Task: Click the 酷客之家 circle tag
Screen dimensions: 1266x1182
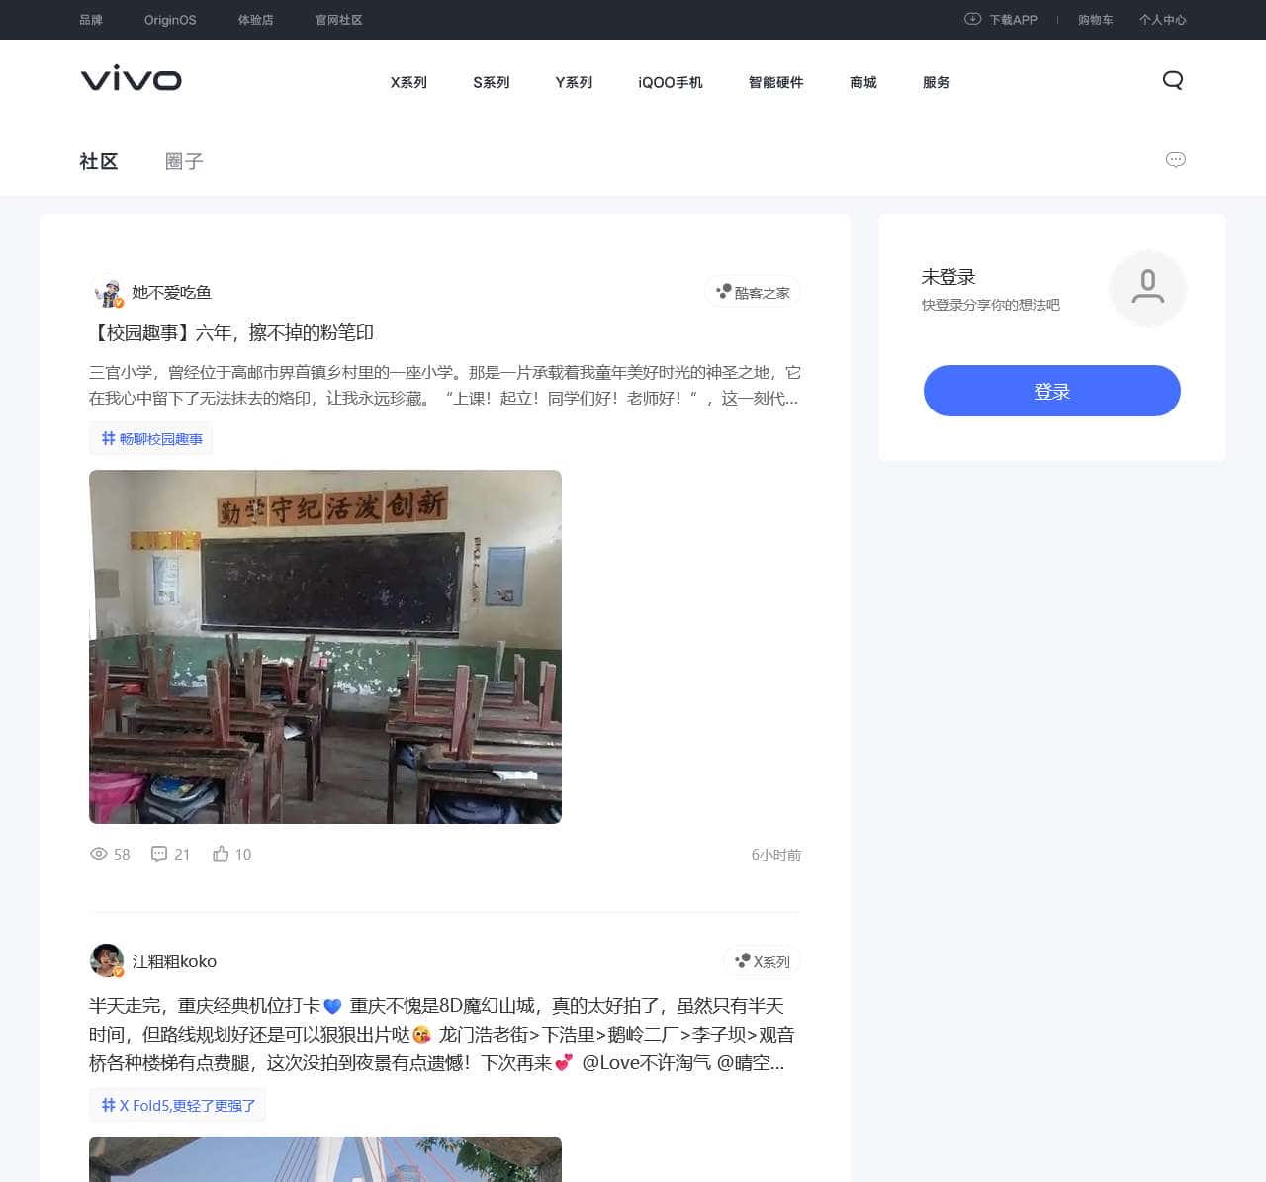Action: coord(753,293)
